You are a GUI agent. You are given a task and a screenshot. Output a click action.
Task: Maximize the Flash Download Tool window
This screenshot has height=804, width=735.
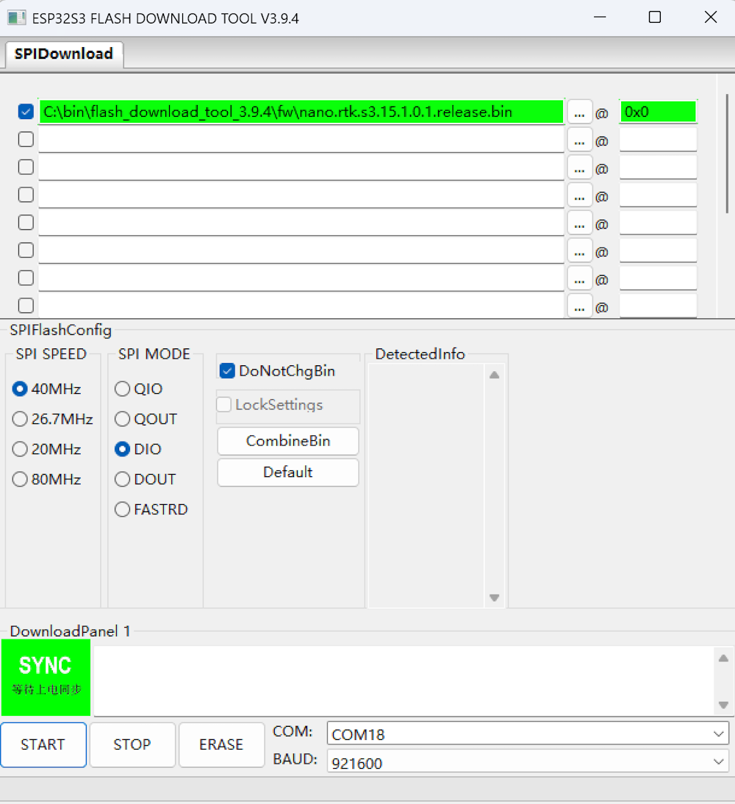tap(655, 18)
